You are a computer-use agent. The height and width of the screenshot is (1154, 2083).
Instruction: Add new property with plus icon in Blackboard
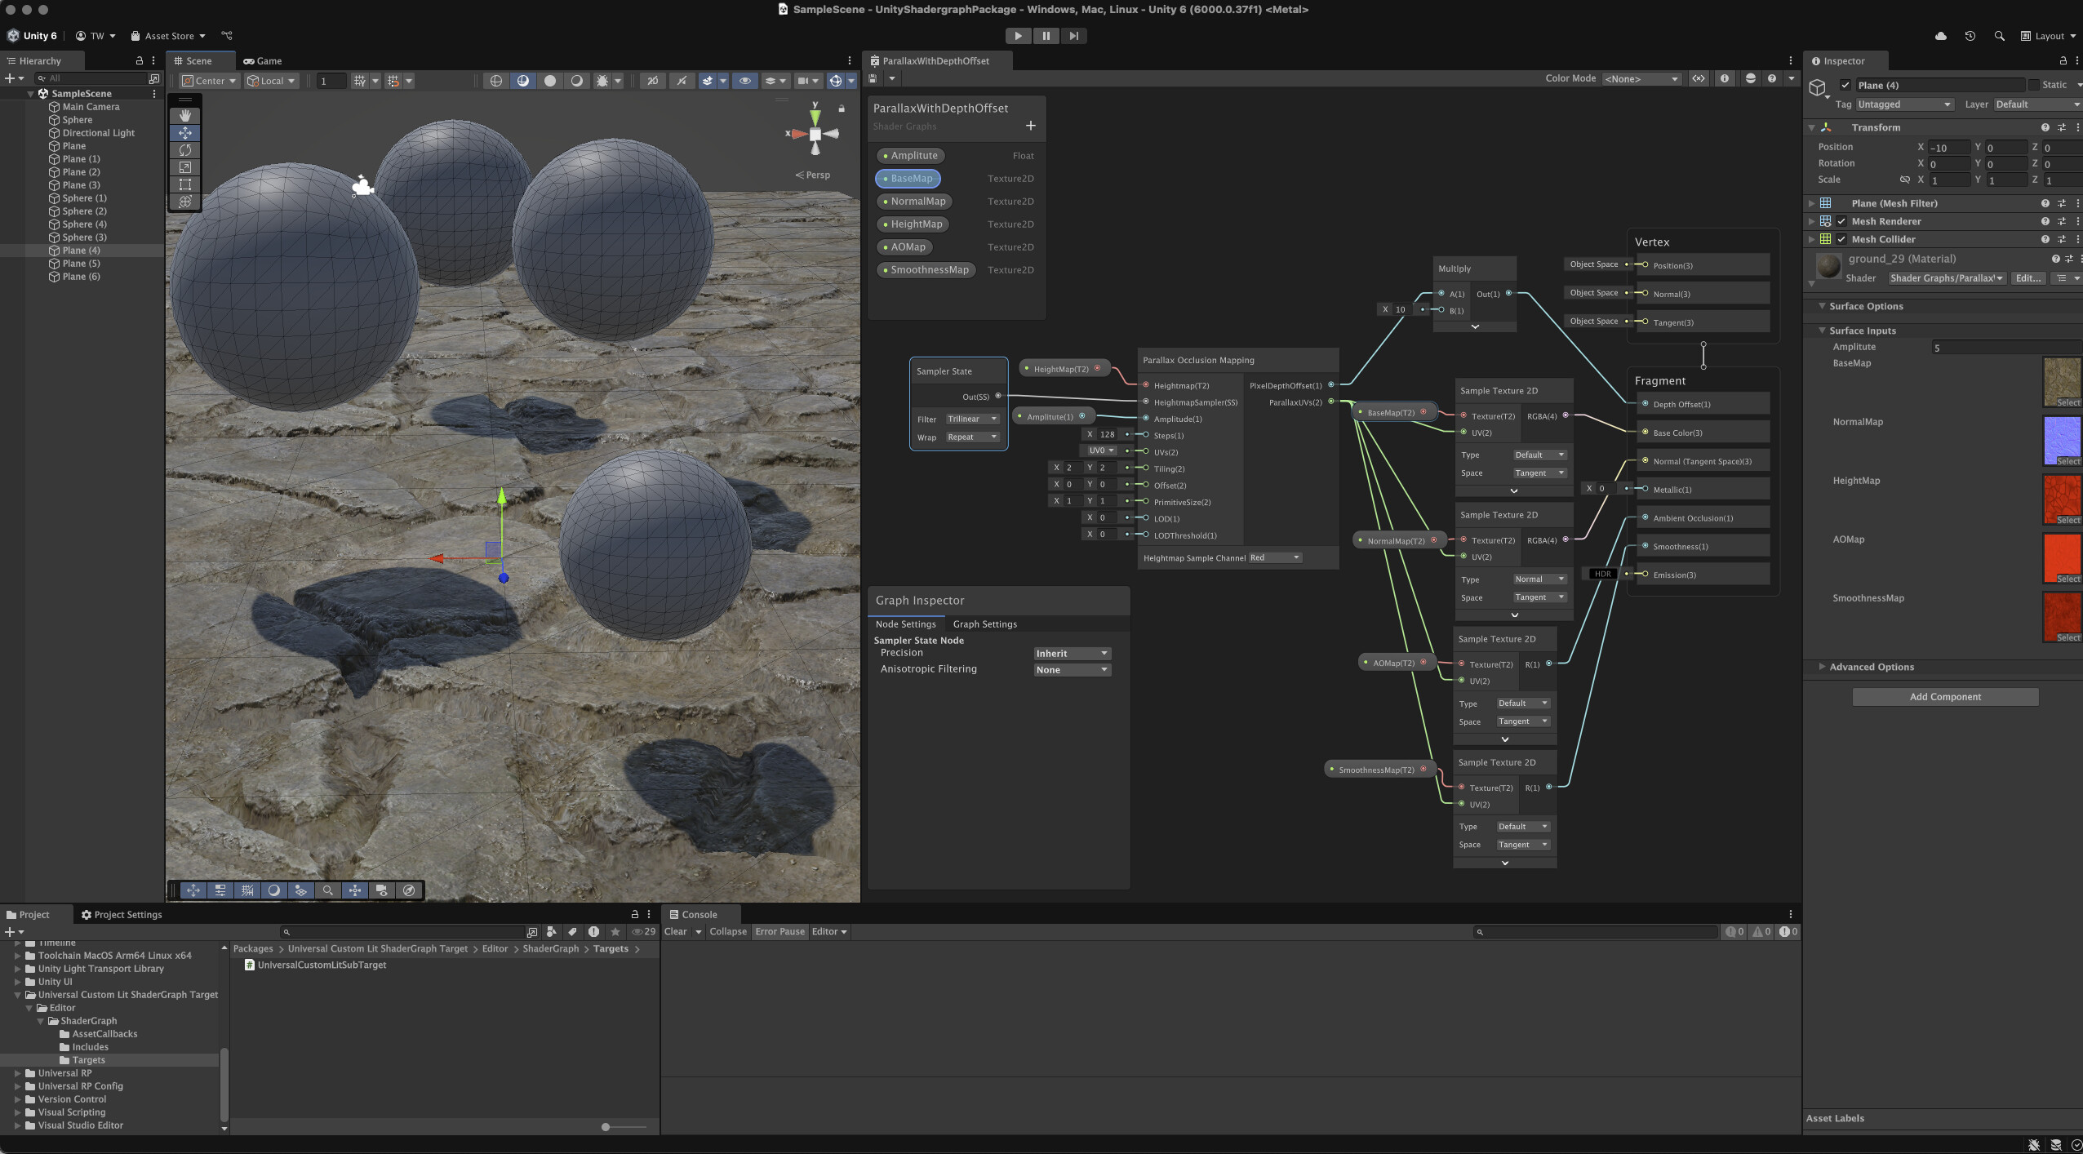(1030, 126)
